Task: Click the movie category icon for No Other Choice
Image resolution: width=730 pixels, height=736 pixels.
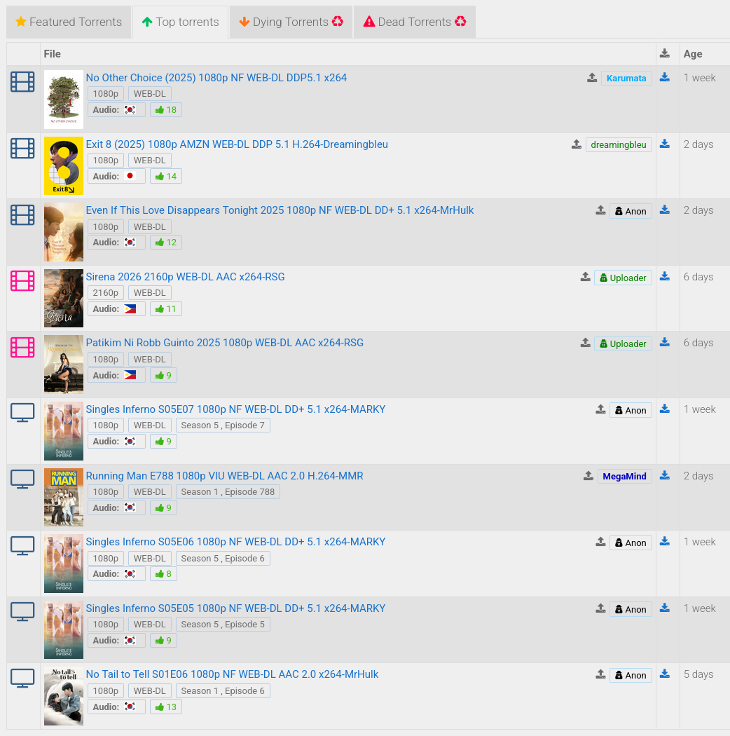Action: click(22, 82)
